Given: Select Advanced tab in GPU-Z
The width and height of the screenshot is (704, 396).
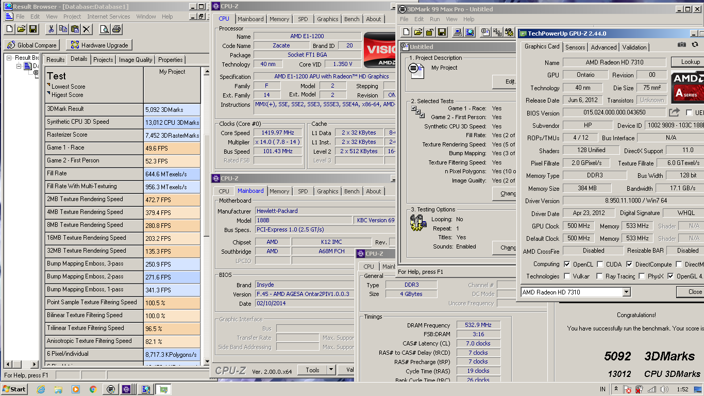Looking at the screenshot, I should (x=604, y=47).
